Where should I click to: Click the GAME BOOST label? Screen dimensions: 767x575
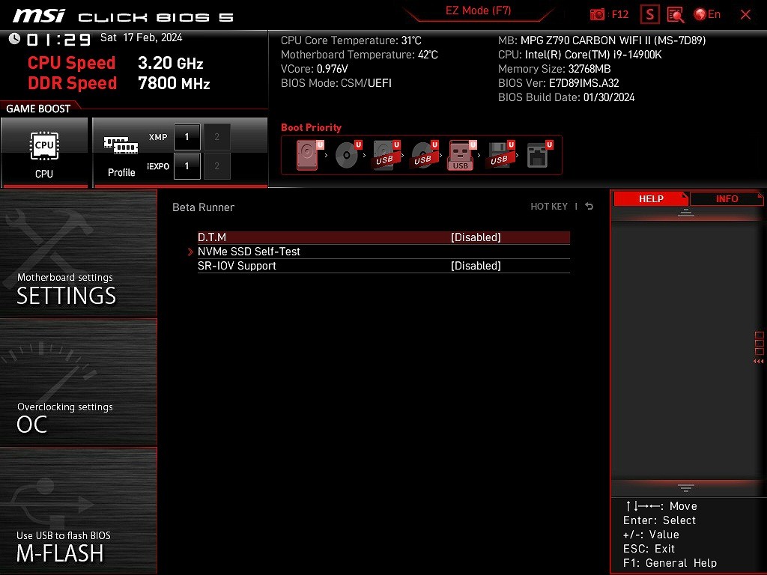pos(38,109)
